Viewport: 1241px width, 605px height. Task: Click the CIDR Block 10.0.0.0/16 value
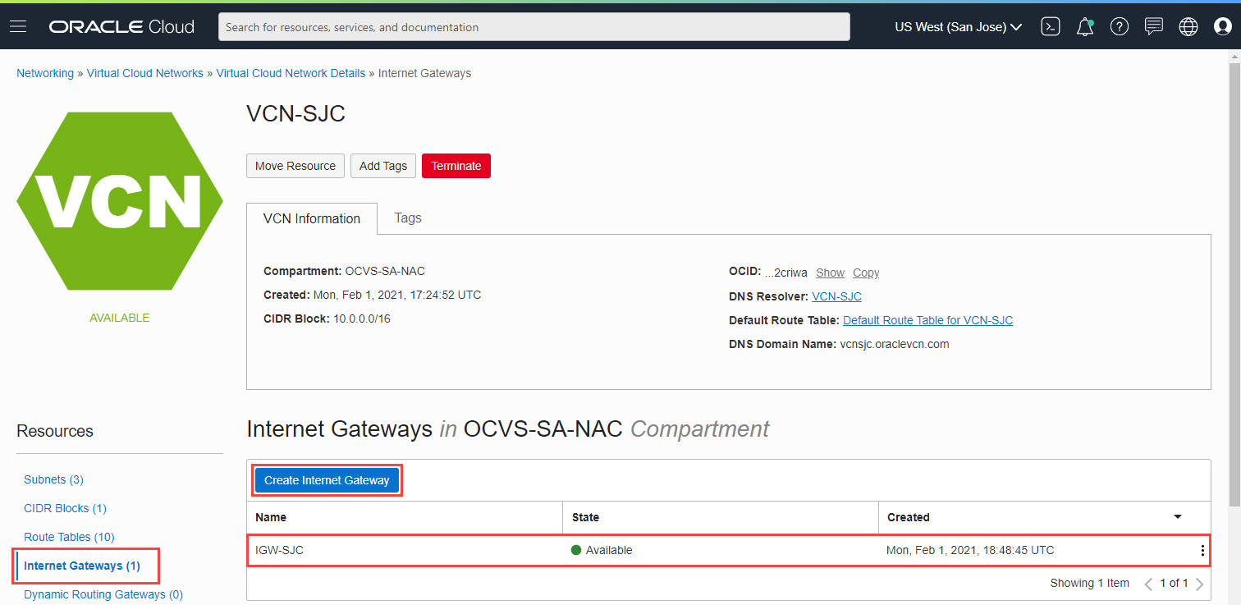pos(362,319)
